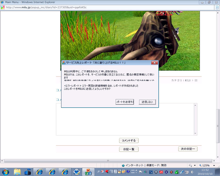Click '次の日記→' button
The image size is (220, 176).
(188, 149)
